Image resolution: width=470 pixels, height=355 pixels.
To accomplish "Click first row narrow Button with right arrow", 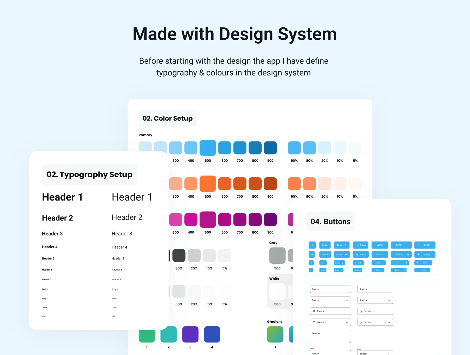I will coord(342,245).
